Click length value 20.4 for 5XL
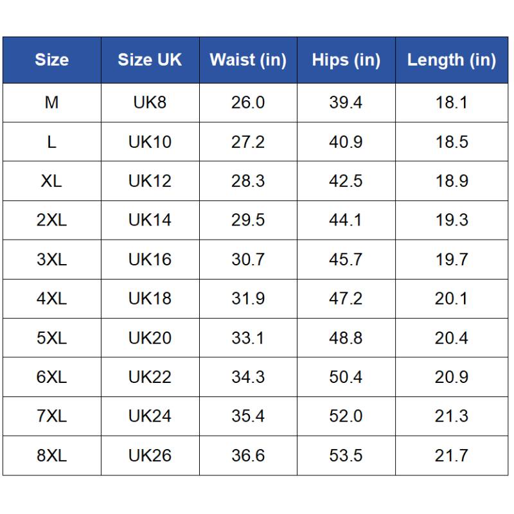Viewport: 514px width, 514px height. [x=452, y=338]
